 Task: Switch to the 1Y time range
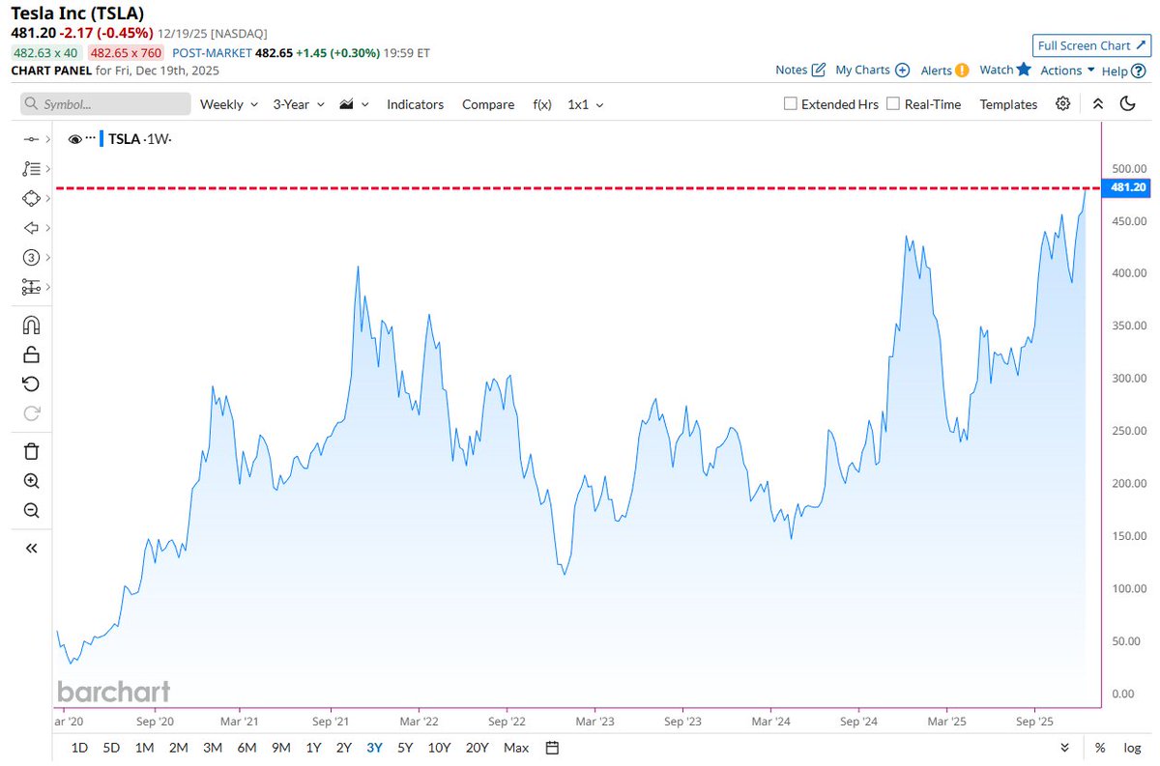click(313, 747)
